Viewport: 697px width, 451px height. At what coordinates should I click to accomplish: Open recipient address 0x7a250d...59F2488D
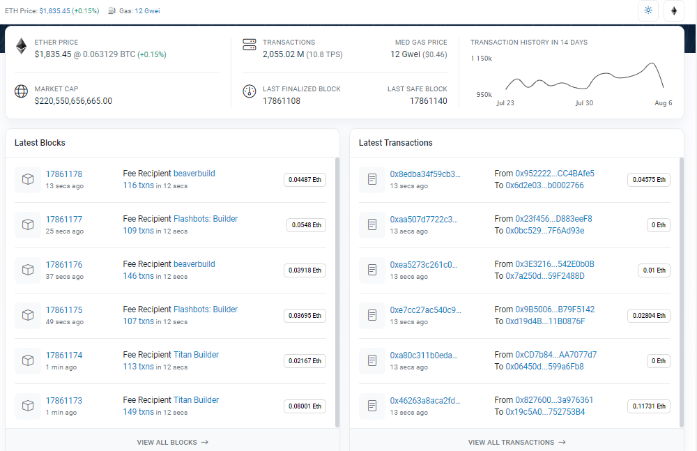click(545, 276)
